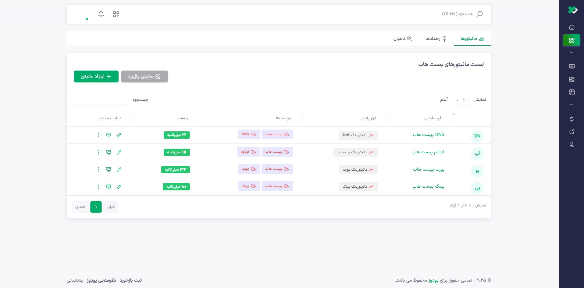This screenshot has height=288, width=584.
Task: Sort table by وضعیت column
Action: 182,118
